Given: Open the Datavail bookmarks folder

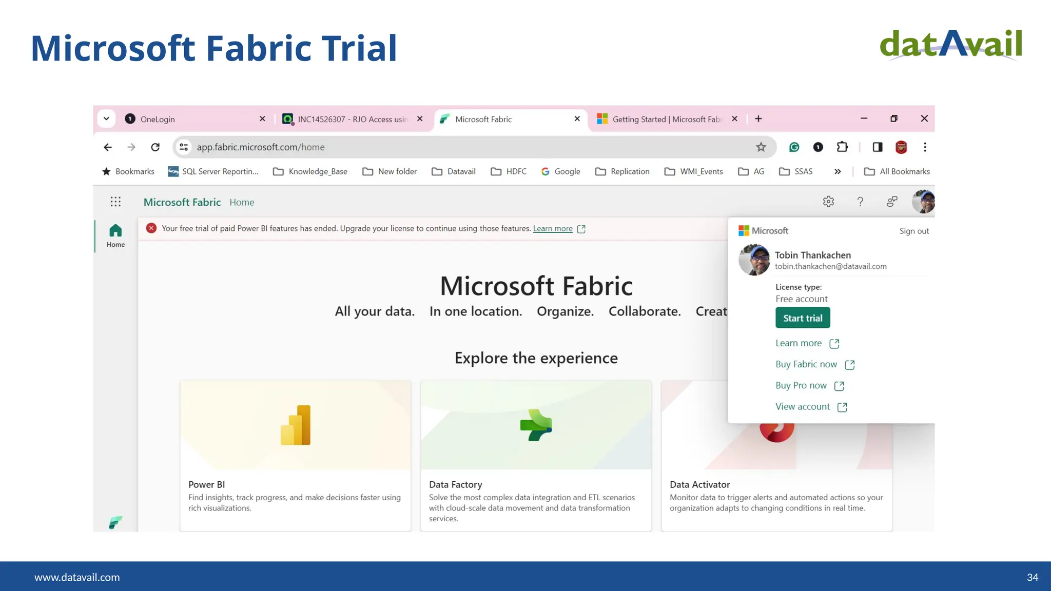Looking at the screenshot, I should point(454,171).
